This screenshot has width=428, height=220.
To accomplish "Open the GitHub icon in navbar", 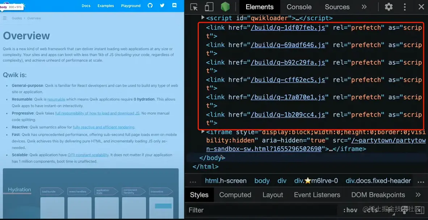I will pyautogui.click(x=150, y=5).
